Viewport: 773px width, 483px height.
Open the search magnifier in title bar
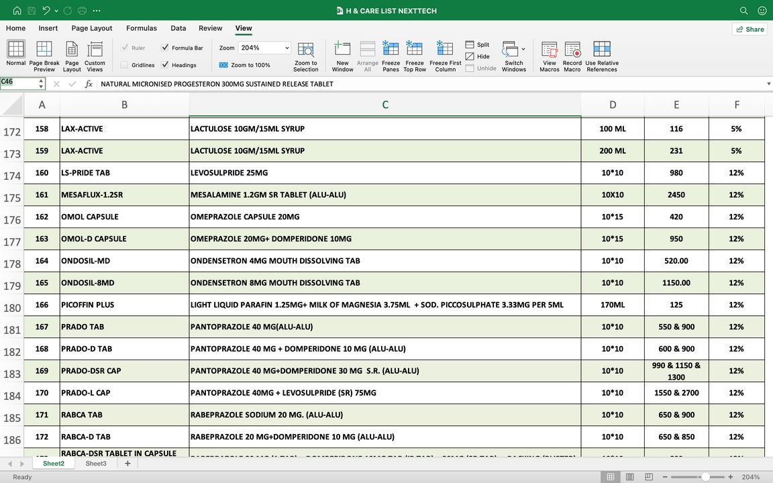pos(744,10)
